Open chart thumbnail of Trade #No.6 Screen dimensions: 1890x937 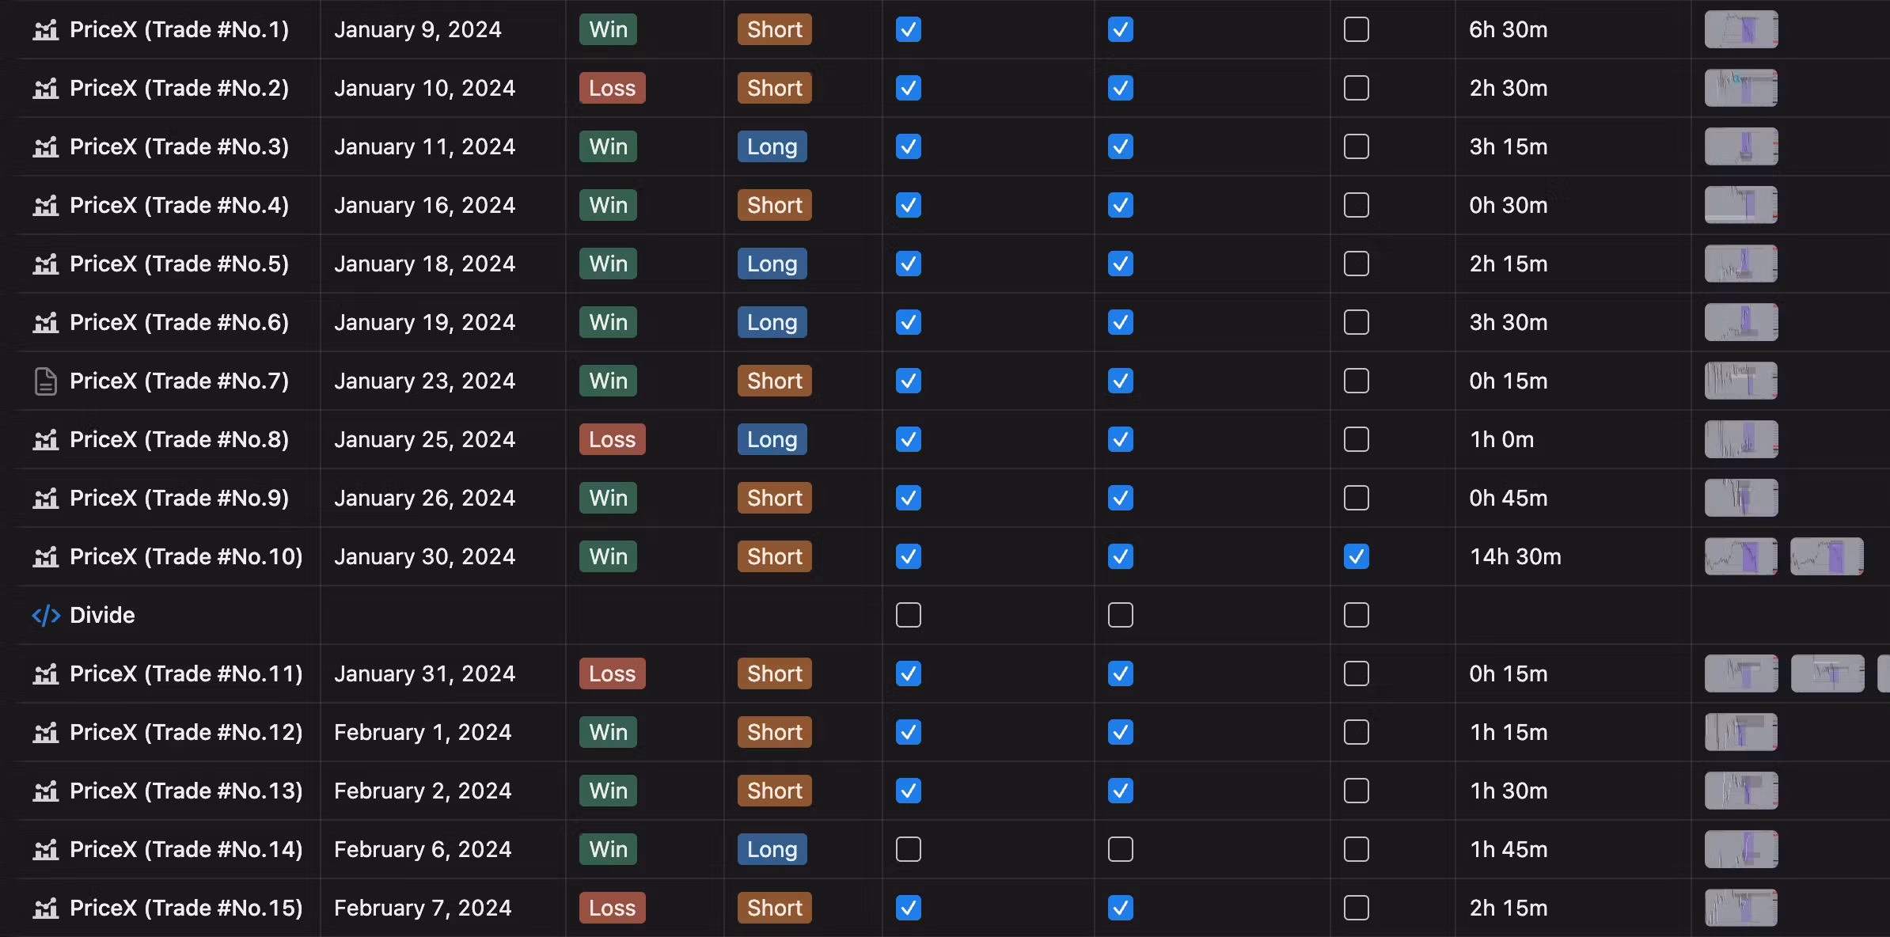(x=1740, y=323)
